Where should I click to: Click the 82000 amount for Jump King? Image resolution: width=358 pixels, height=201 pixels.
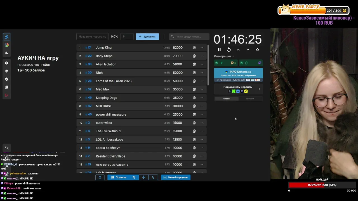click(178, 47)
